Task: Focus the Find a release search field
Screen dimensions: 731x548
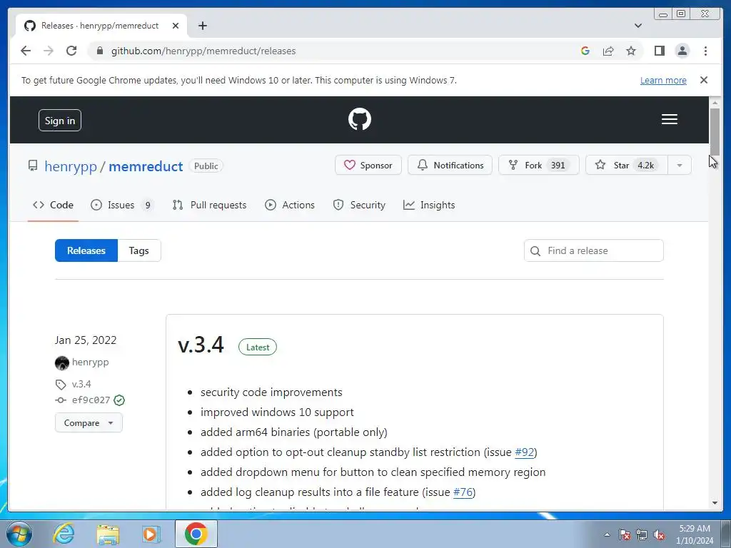Action: (593, 250)
